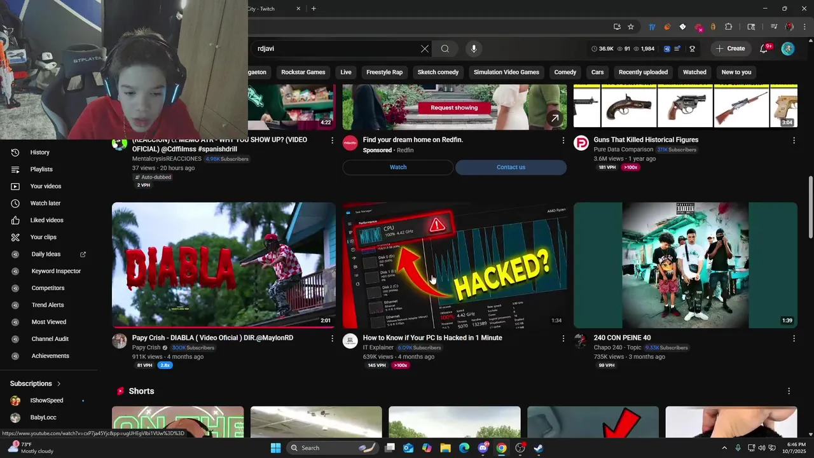Open Trend Alerts in sidebar

[49, 305]
